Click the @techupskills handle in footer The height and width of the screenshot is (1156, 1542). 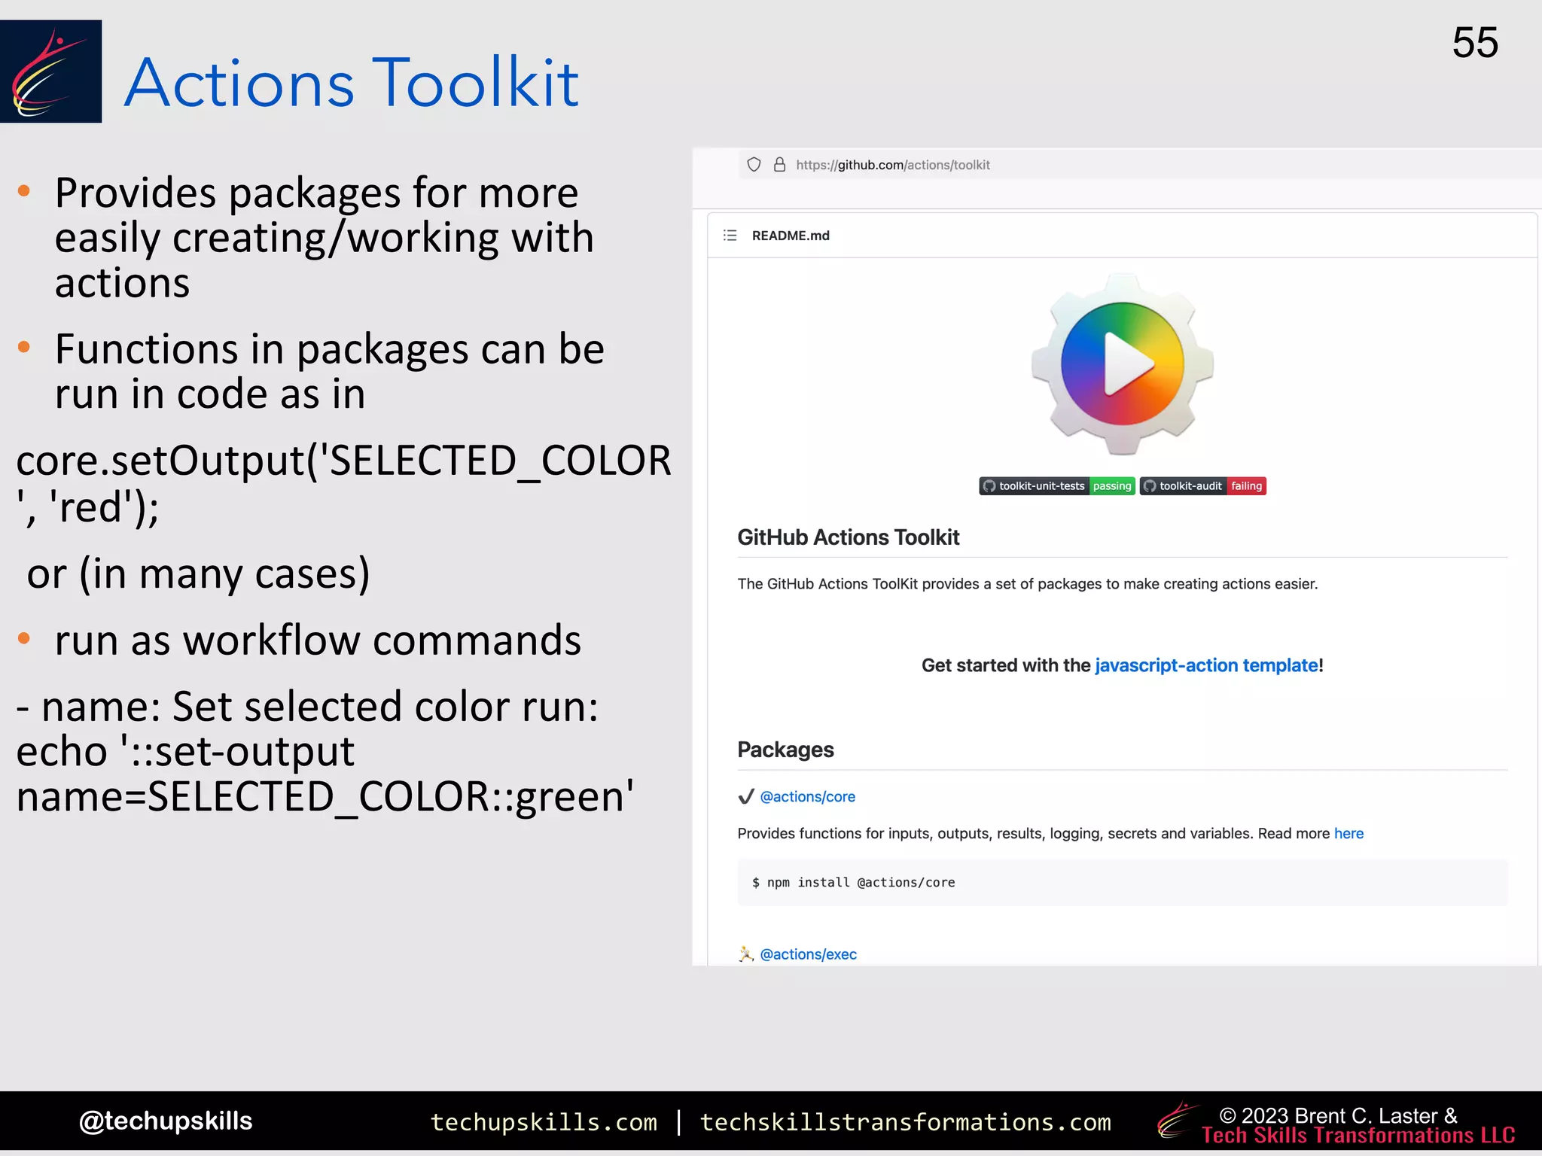click(166, 1121)
